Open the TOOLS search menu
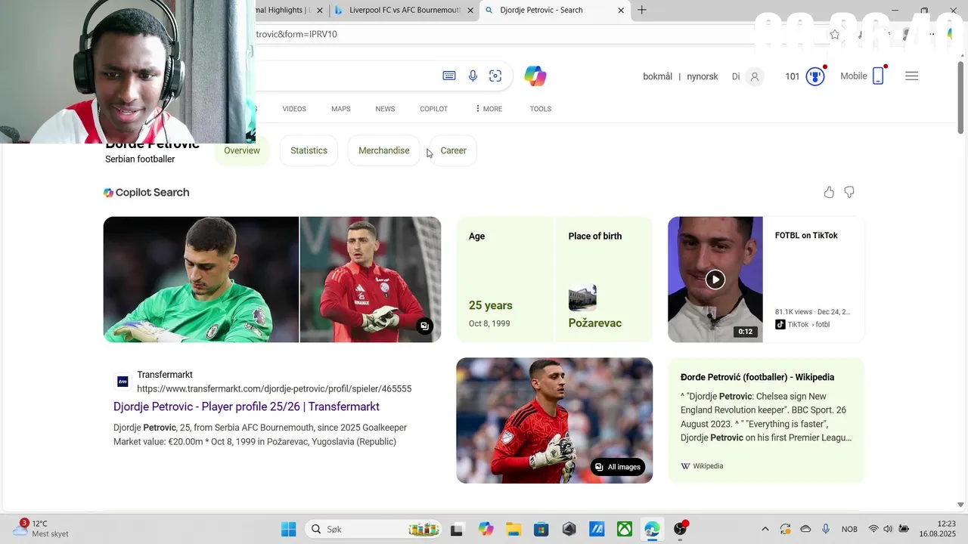 [540, 109]
